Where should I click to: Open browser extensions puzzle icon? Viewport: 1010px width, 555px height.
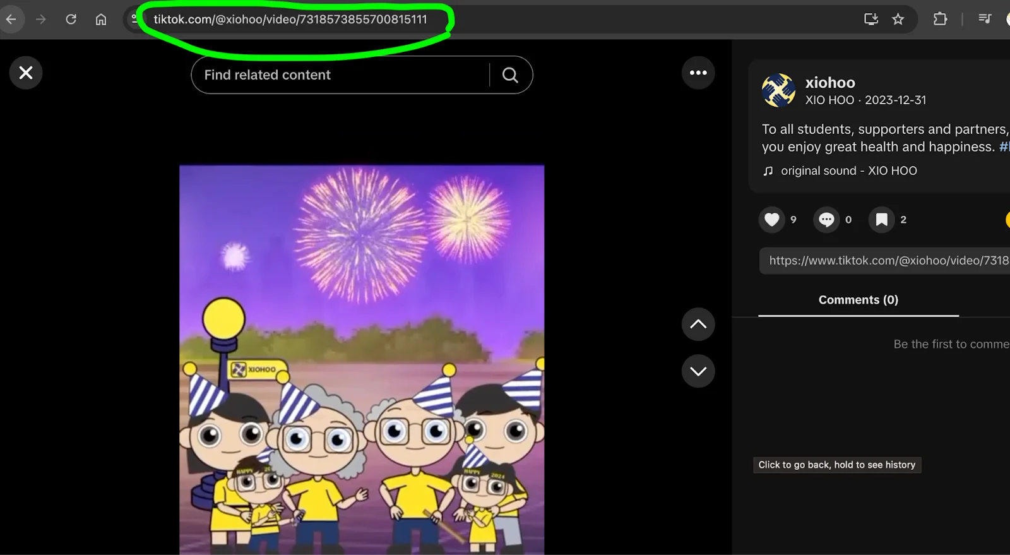[940, 20]
